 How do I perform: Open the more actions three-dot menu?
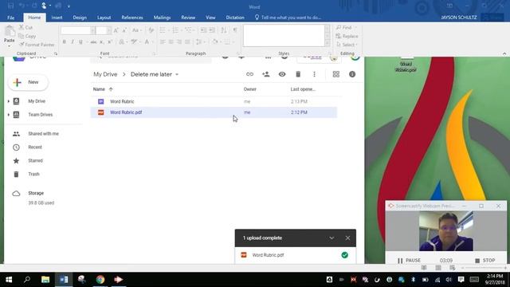point(314,74)
